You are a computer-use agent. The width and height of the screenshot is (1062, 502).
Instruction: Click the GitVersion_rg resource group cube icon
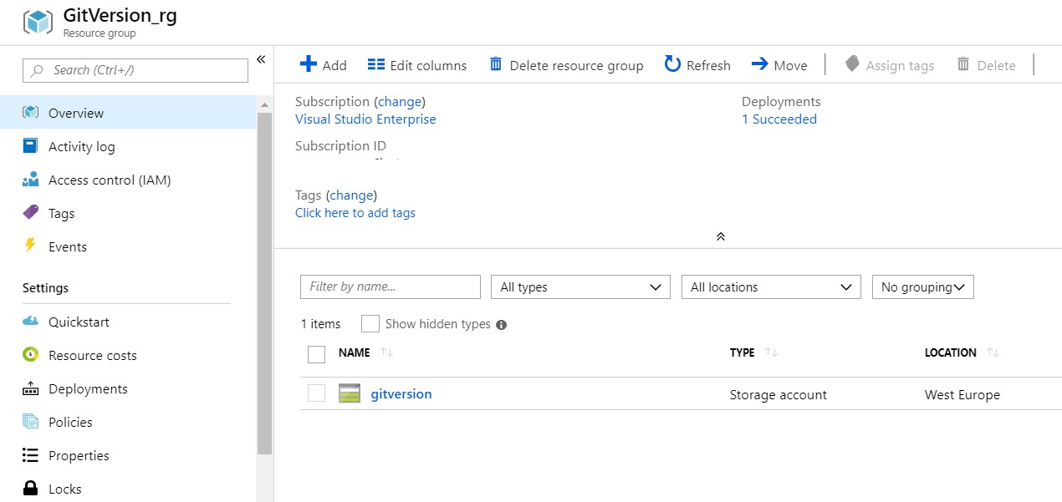38,22
